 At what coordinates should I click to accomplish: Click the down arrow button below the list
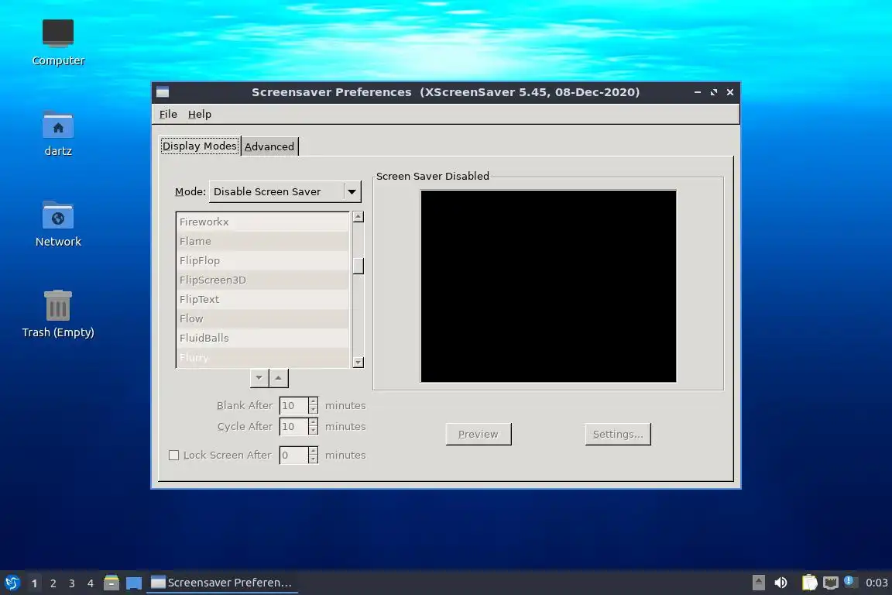coord(259,378)
